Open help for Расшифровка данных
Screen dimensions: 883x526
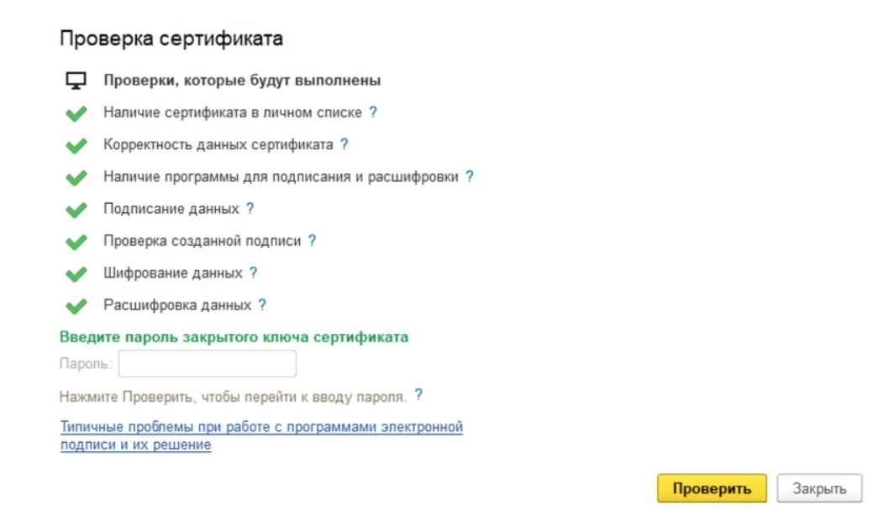point(262,305)
